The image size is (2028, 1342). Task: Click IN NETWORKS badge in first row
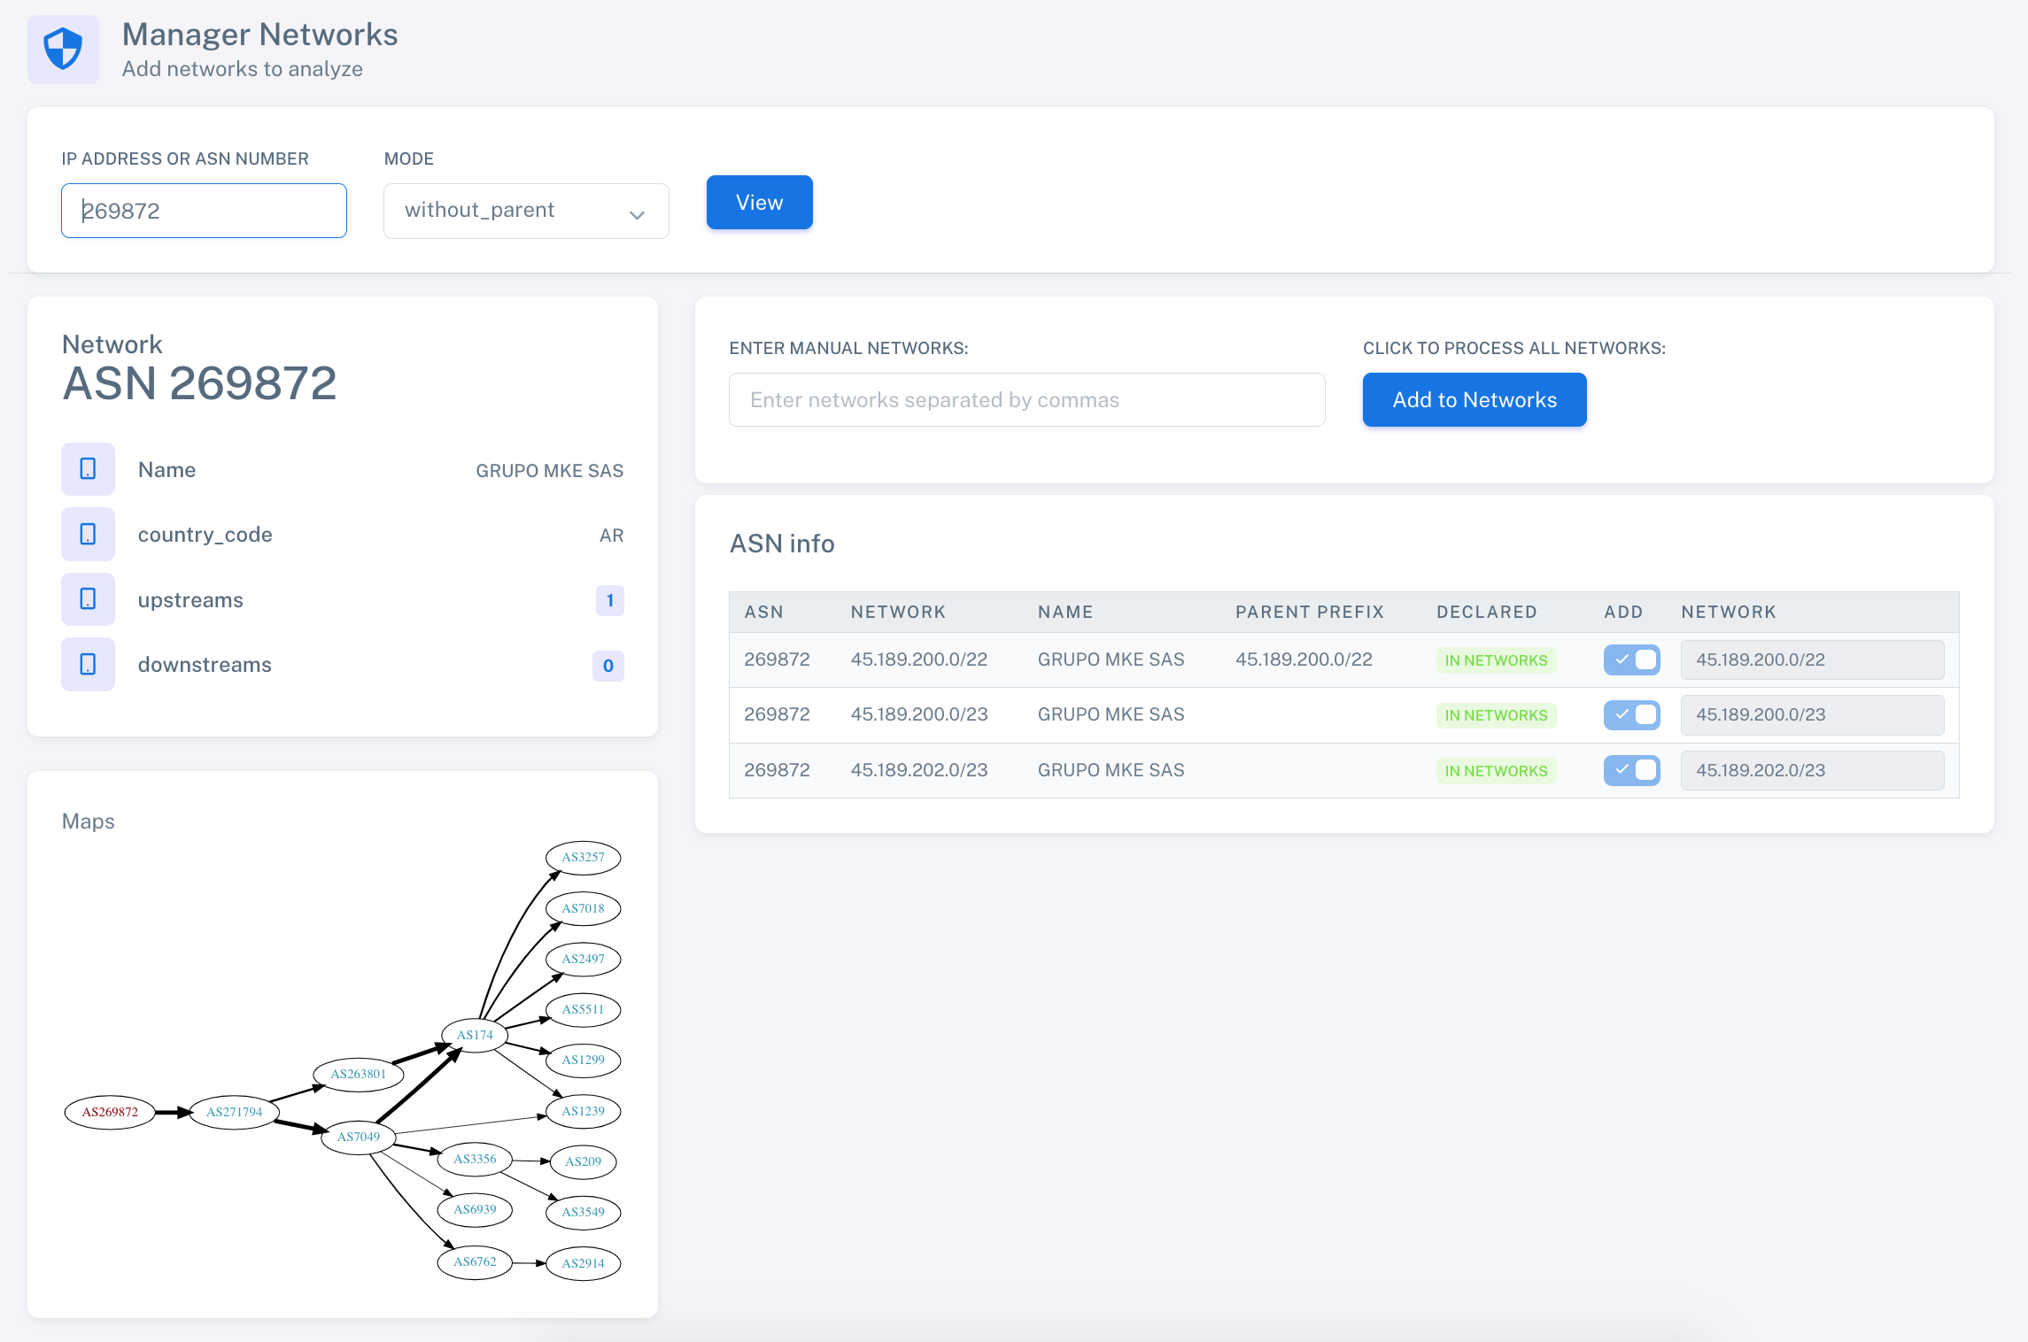click(1495, 660)
